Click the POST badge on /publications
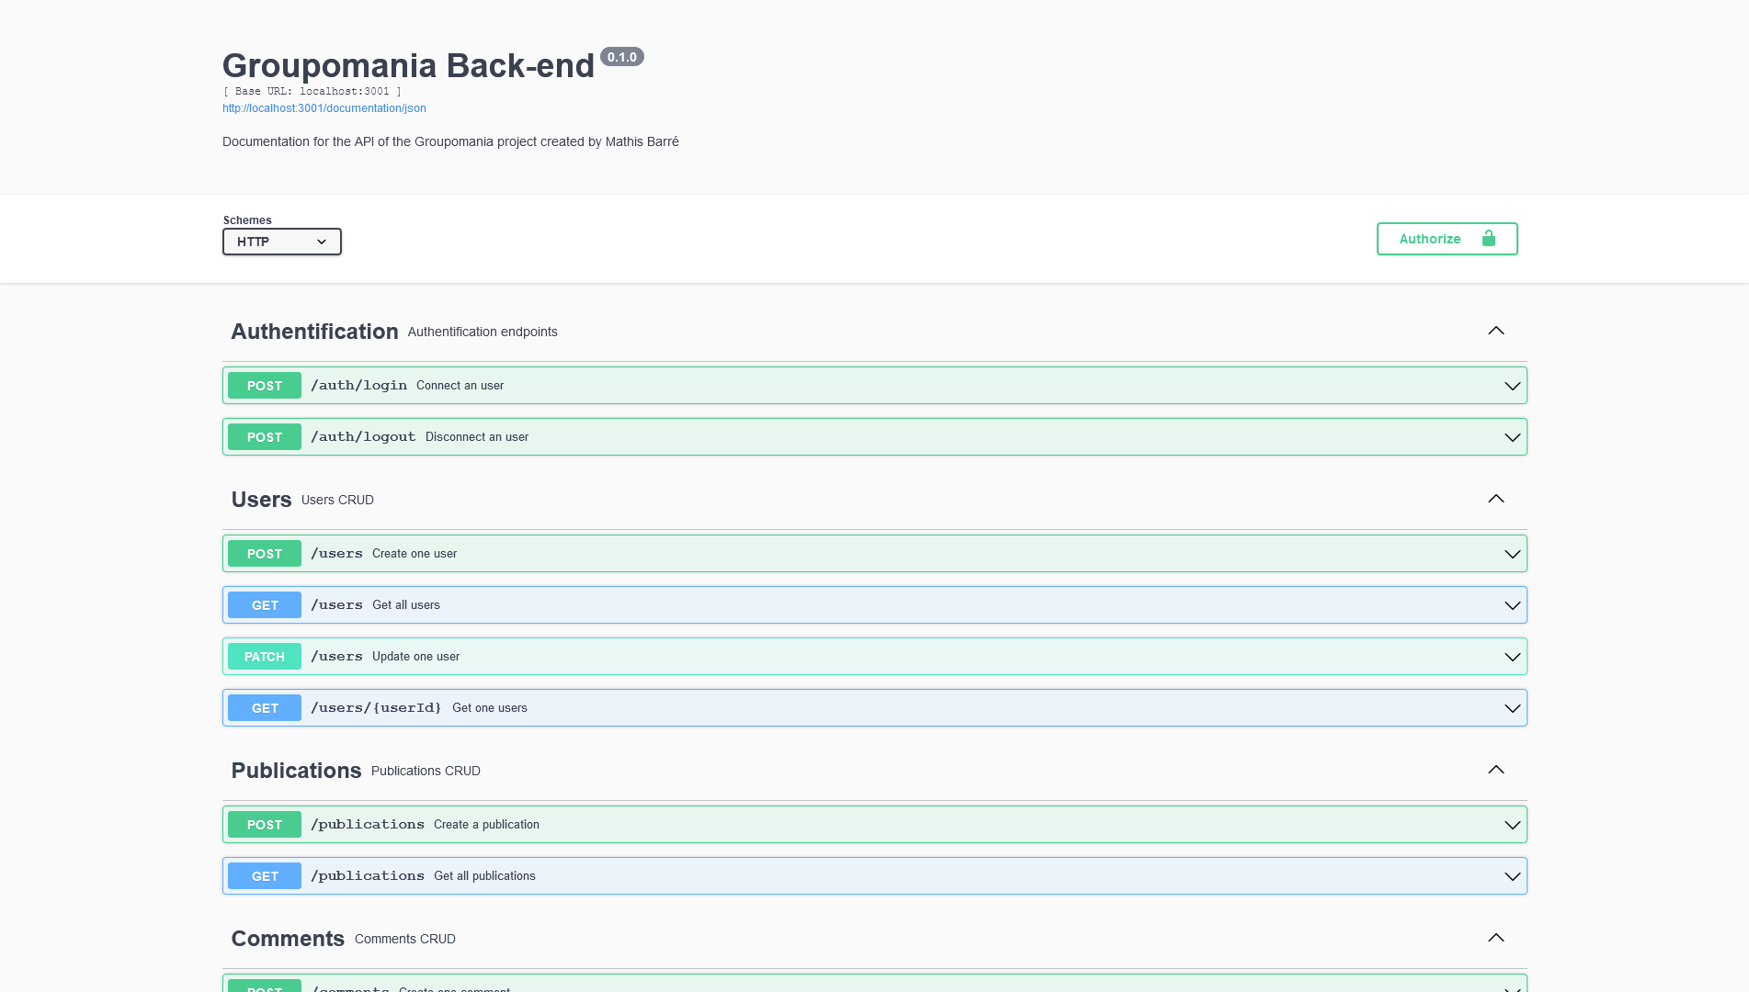 point(264,824)
